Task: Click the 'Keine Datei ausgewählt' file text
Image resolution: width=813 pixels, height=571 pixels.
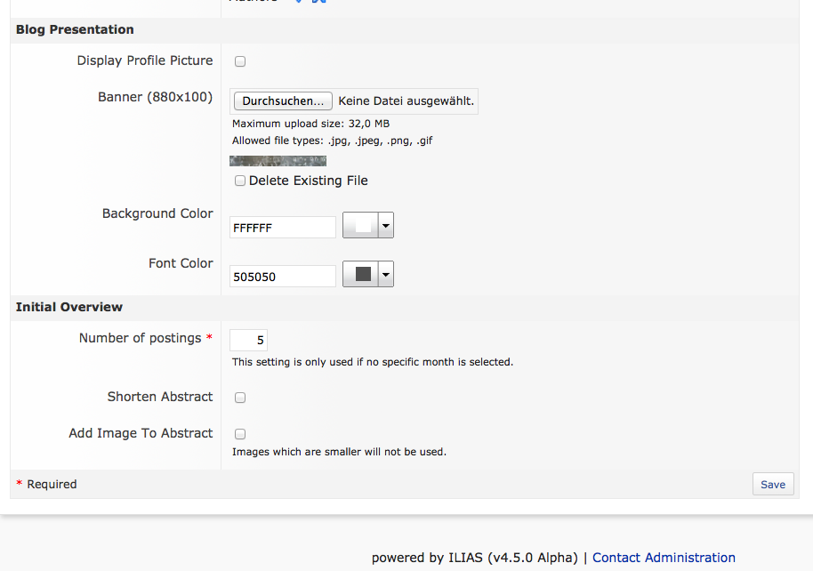Action: [406, 101]
